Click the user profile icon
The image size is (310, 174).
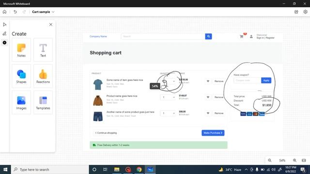251,37
